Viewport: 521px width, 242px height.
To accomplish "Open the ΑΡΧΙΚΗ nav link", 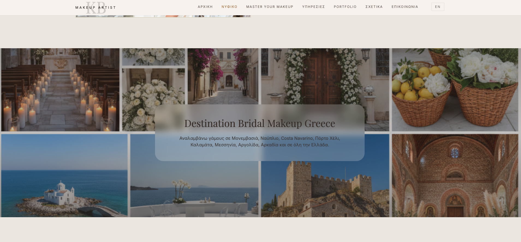I will click(x=205, y=7).
